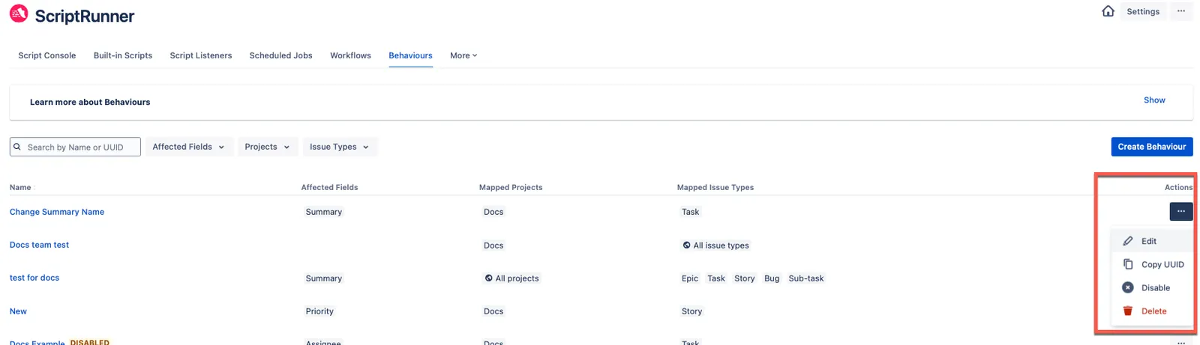Switch to the Script Console tab

point(47,55)
